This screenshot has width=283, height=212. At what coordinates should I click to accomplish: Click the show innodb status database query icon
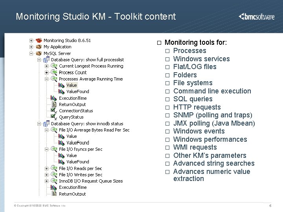tap(46, 124)
